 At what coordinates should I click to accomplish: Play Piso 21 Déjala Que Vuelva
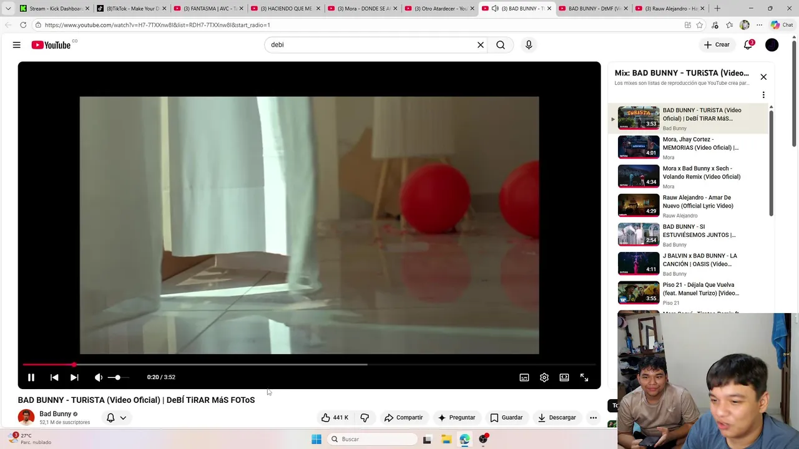coord(689,293)
